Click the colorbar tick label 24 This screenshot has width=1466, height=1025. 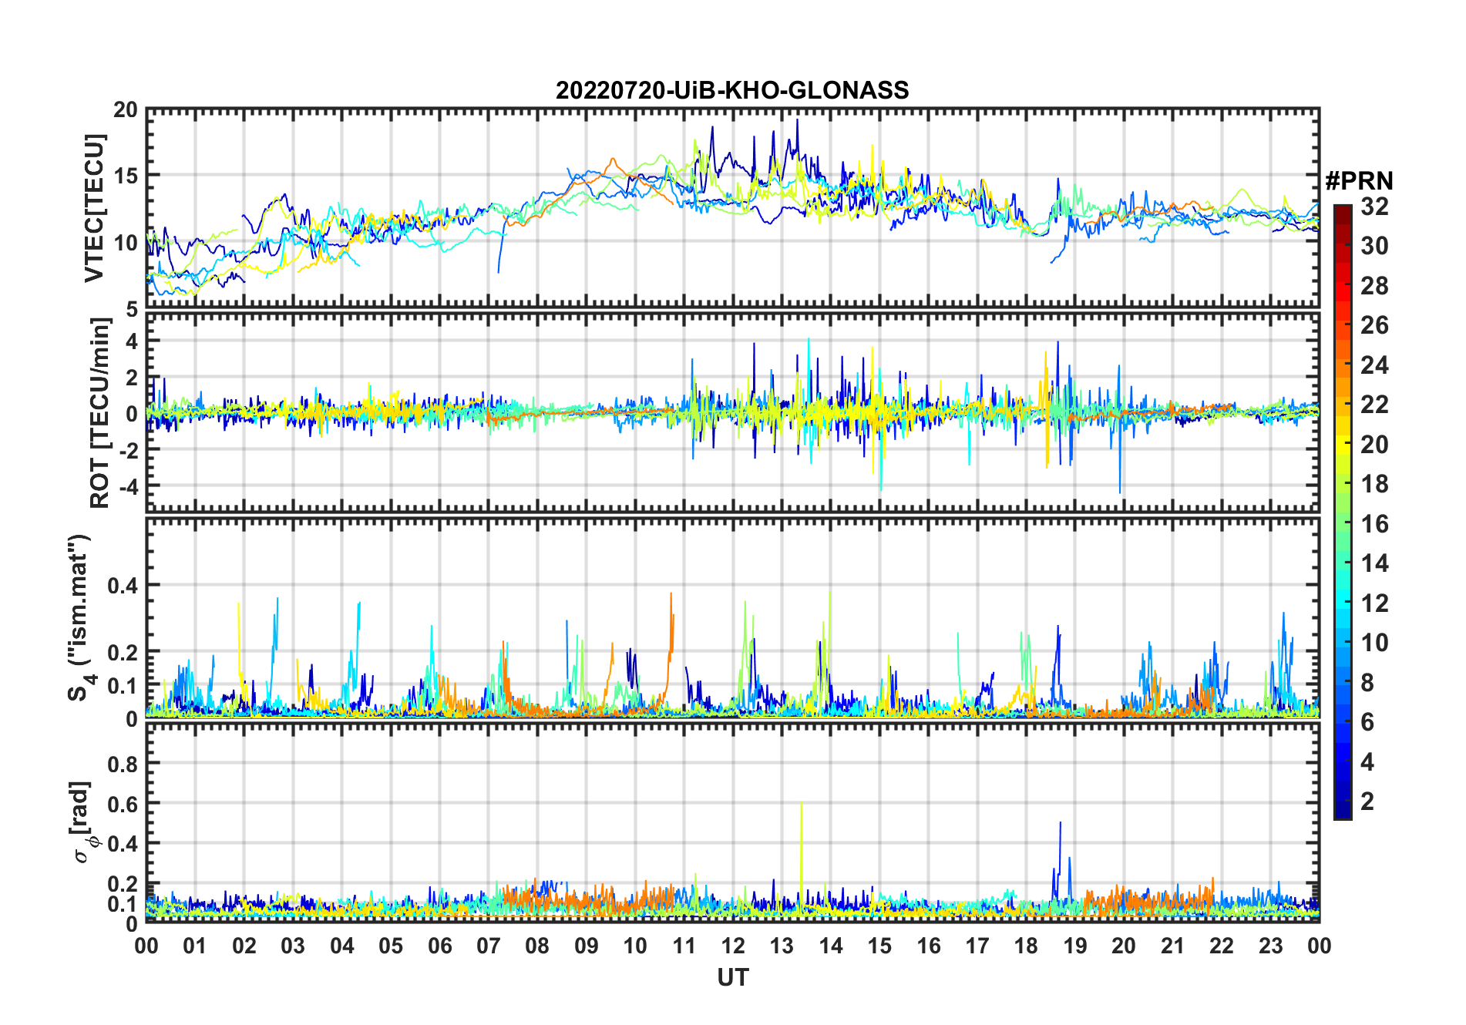pyautogui.click(x=1374, y=365)
